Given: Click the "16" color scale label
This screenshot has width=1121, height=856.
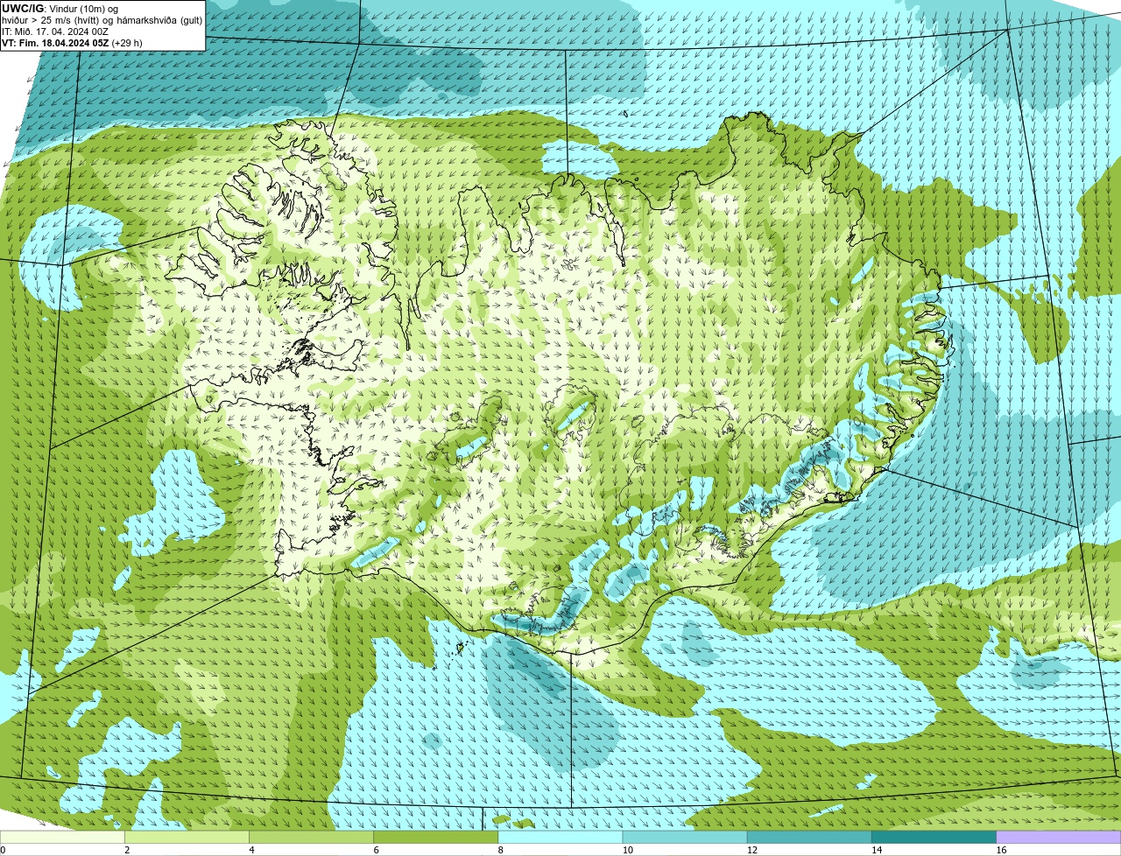Looking at the screenshot, I should point(1001,850).
